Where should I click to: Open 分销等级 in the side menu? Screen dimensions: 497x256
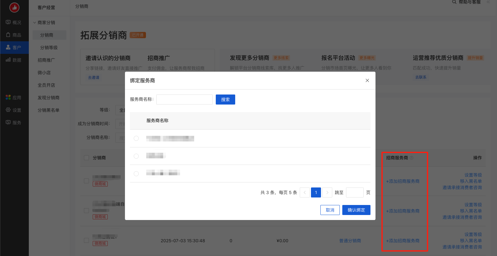click(49, 48)
